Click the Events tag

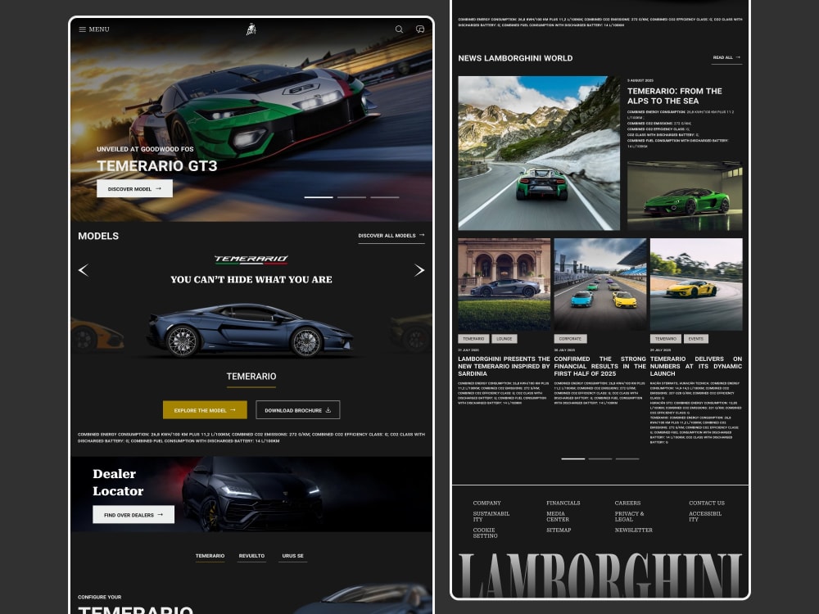[x=695, y=339]
